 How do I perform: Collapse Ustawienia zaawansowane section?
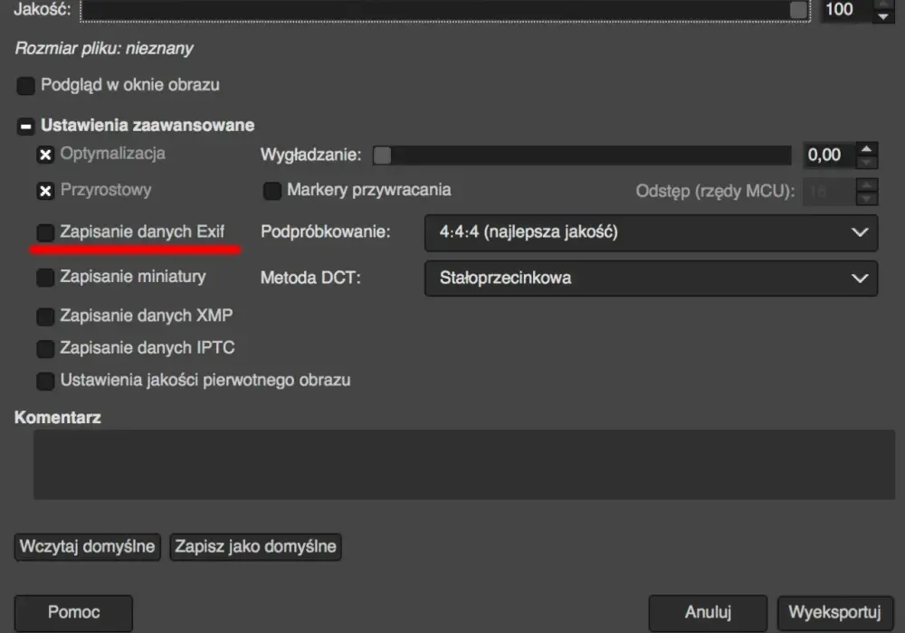point(25,127)
